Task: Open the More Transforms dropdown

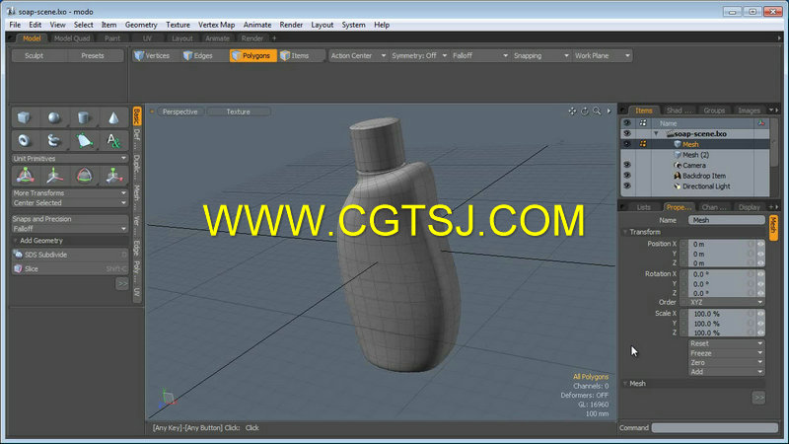Action: [x=69, y=192]
